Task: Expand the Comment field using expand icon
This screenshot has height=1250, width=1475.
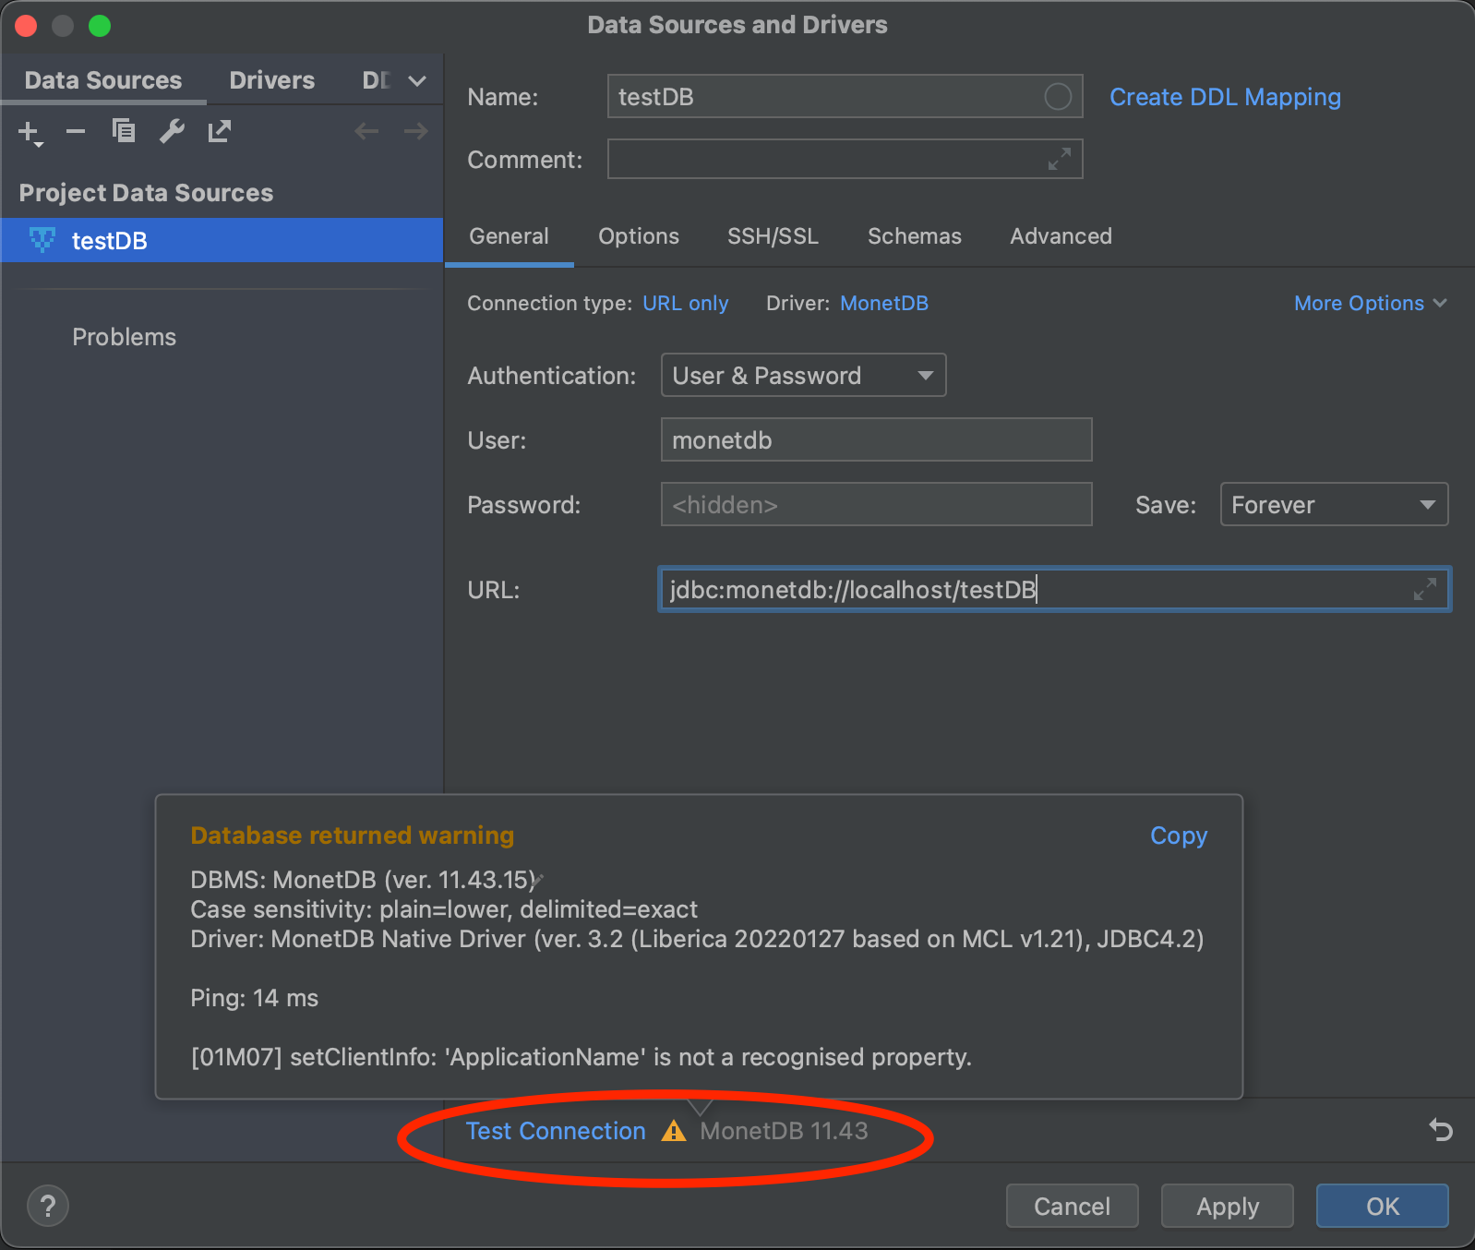Action: coord(1060,159)
